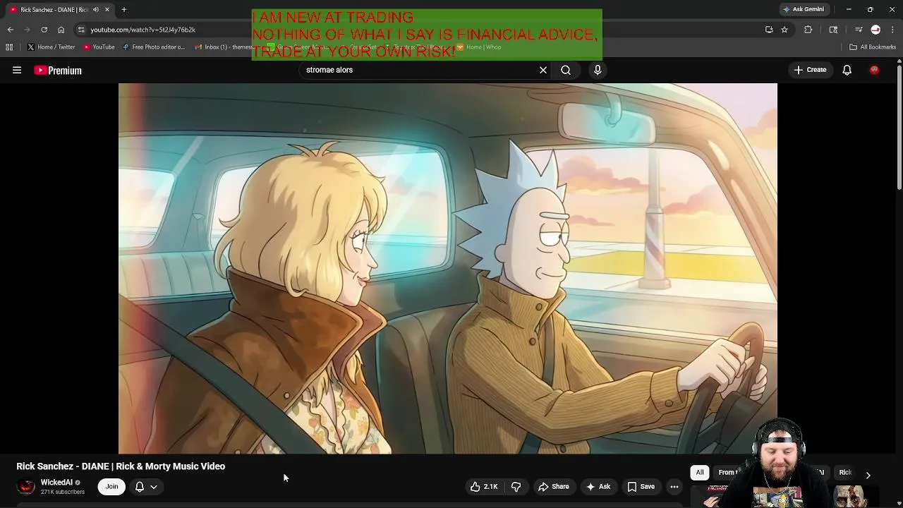This screenshot has height=508, width=903.
Task: Open the WickedAI channel name link
Action: pos(56,483)
